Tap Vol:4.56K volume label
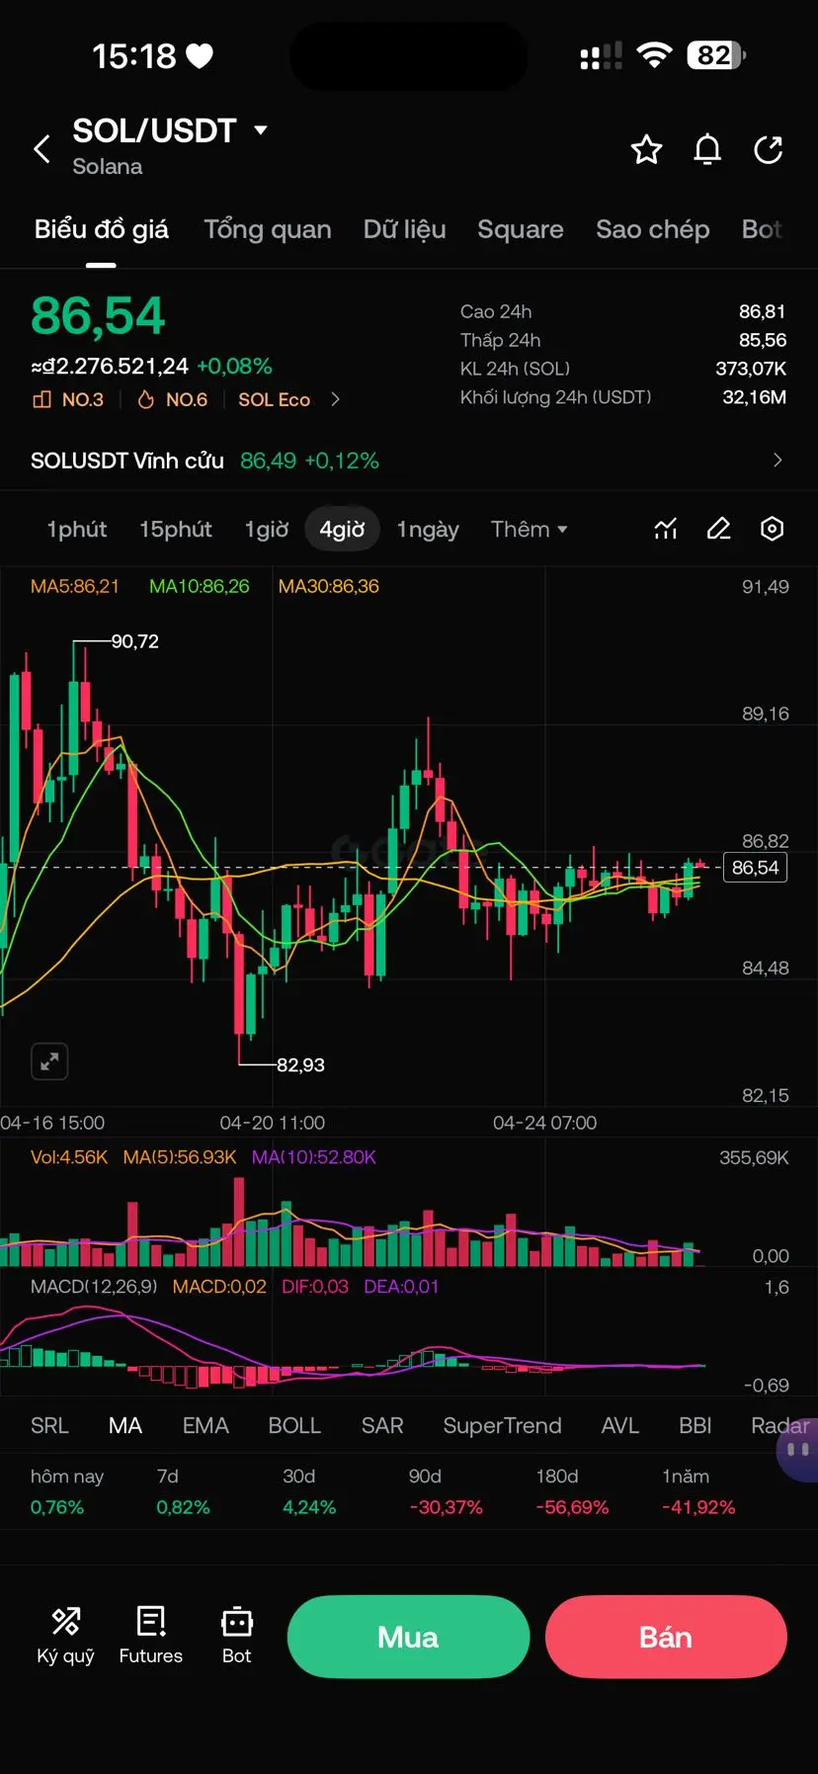Screen dimensions: 818x1774 pyautogui.click(x=69, y=1157)
